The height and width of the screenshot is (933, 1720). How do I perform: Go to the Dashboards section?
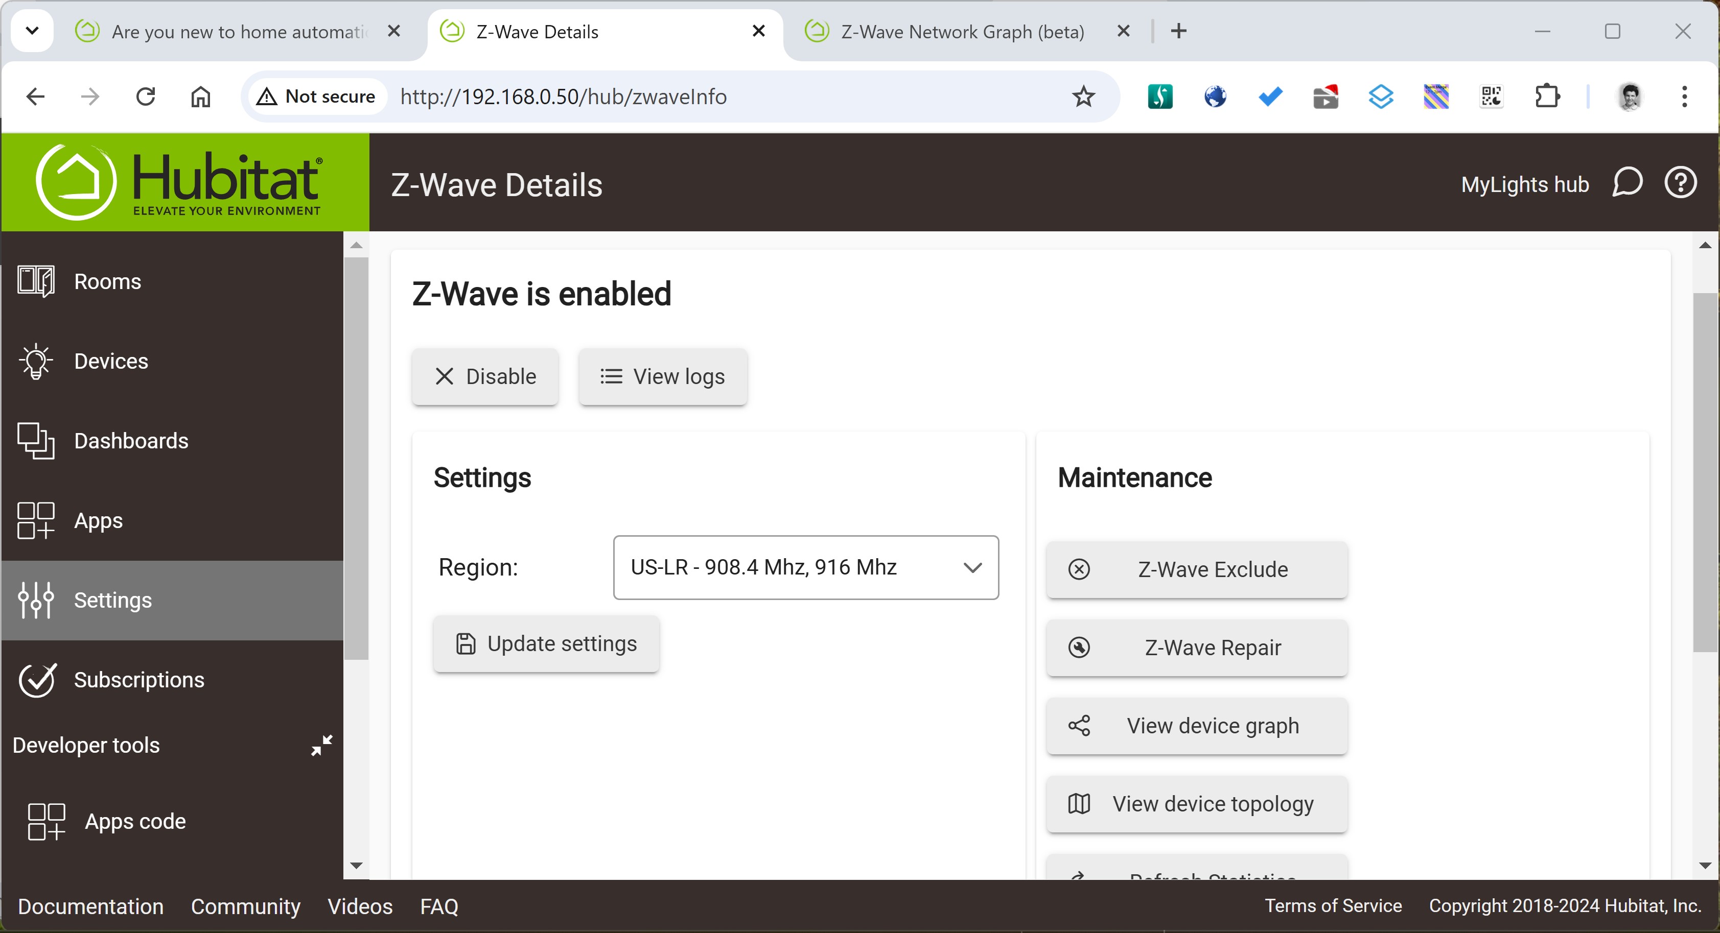point(172,441)
